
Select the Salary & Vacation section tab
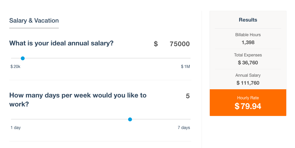coord(34,21)
